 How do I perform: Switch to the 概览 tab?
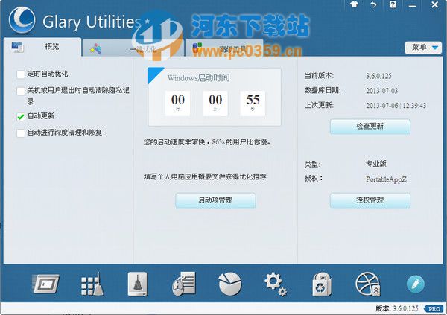pos(42,47)
